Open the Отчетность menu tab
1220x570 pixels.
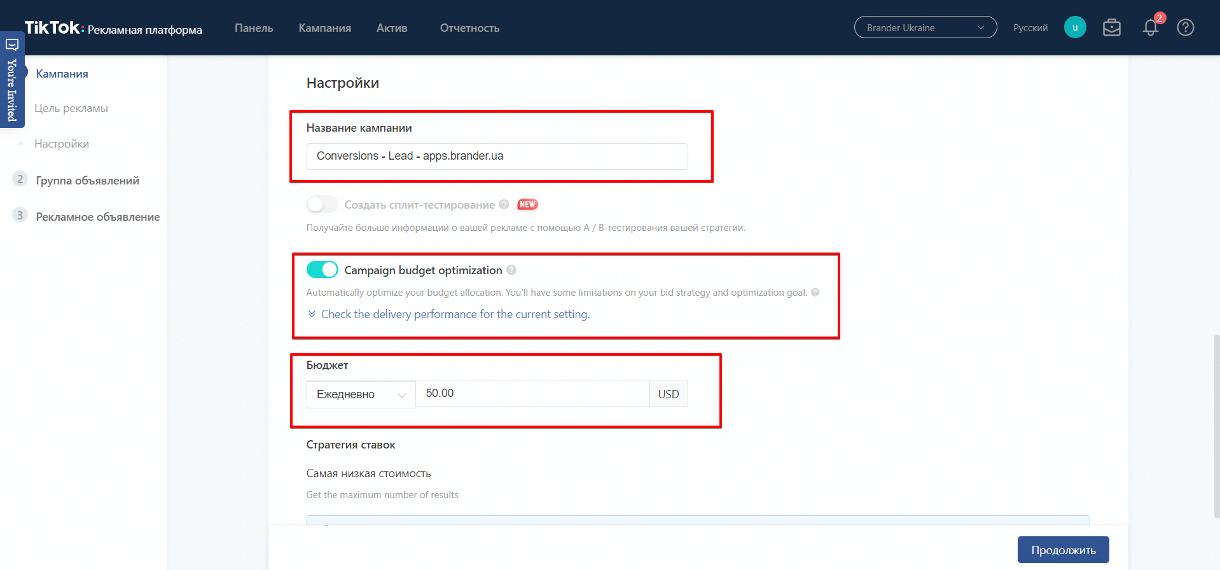pyautogui.click(x=469, y=28)
